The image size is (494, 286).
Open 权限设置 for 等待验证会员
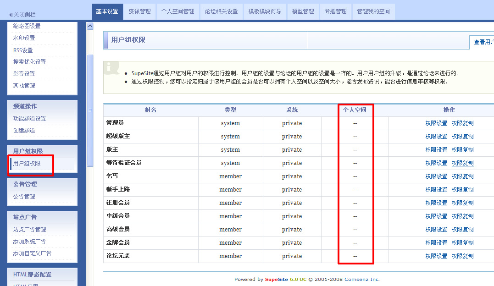436,163
